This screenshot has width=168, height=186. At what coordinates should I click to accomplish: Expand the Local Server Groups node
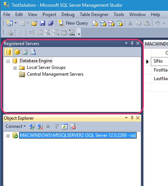coord(15,68)
